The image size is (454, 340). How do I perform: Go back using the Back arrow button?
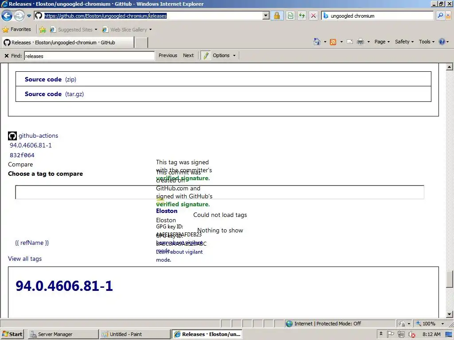(7, 15)
